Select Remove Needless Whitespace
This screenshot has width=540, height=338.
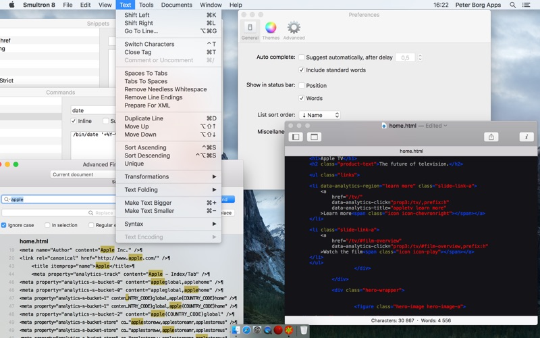[169, 89]
